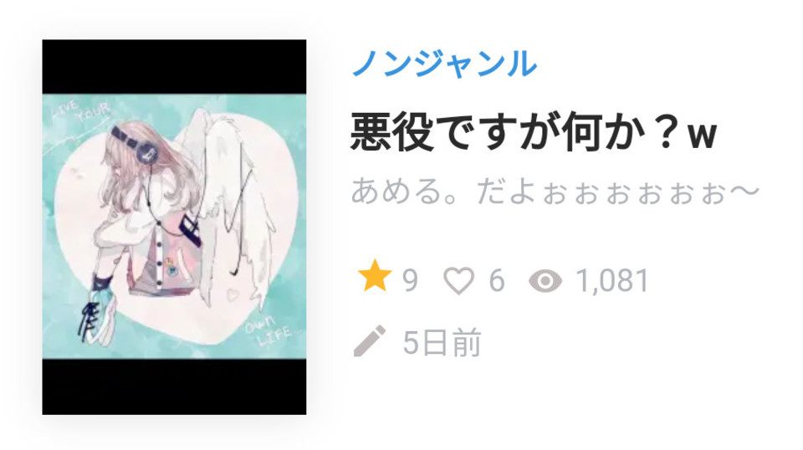
Task: Click the view count 1,081
Action: (612, 280)
